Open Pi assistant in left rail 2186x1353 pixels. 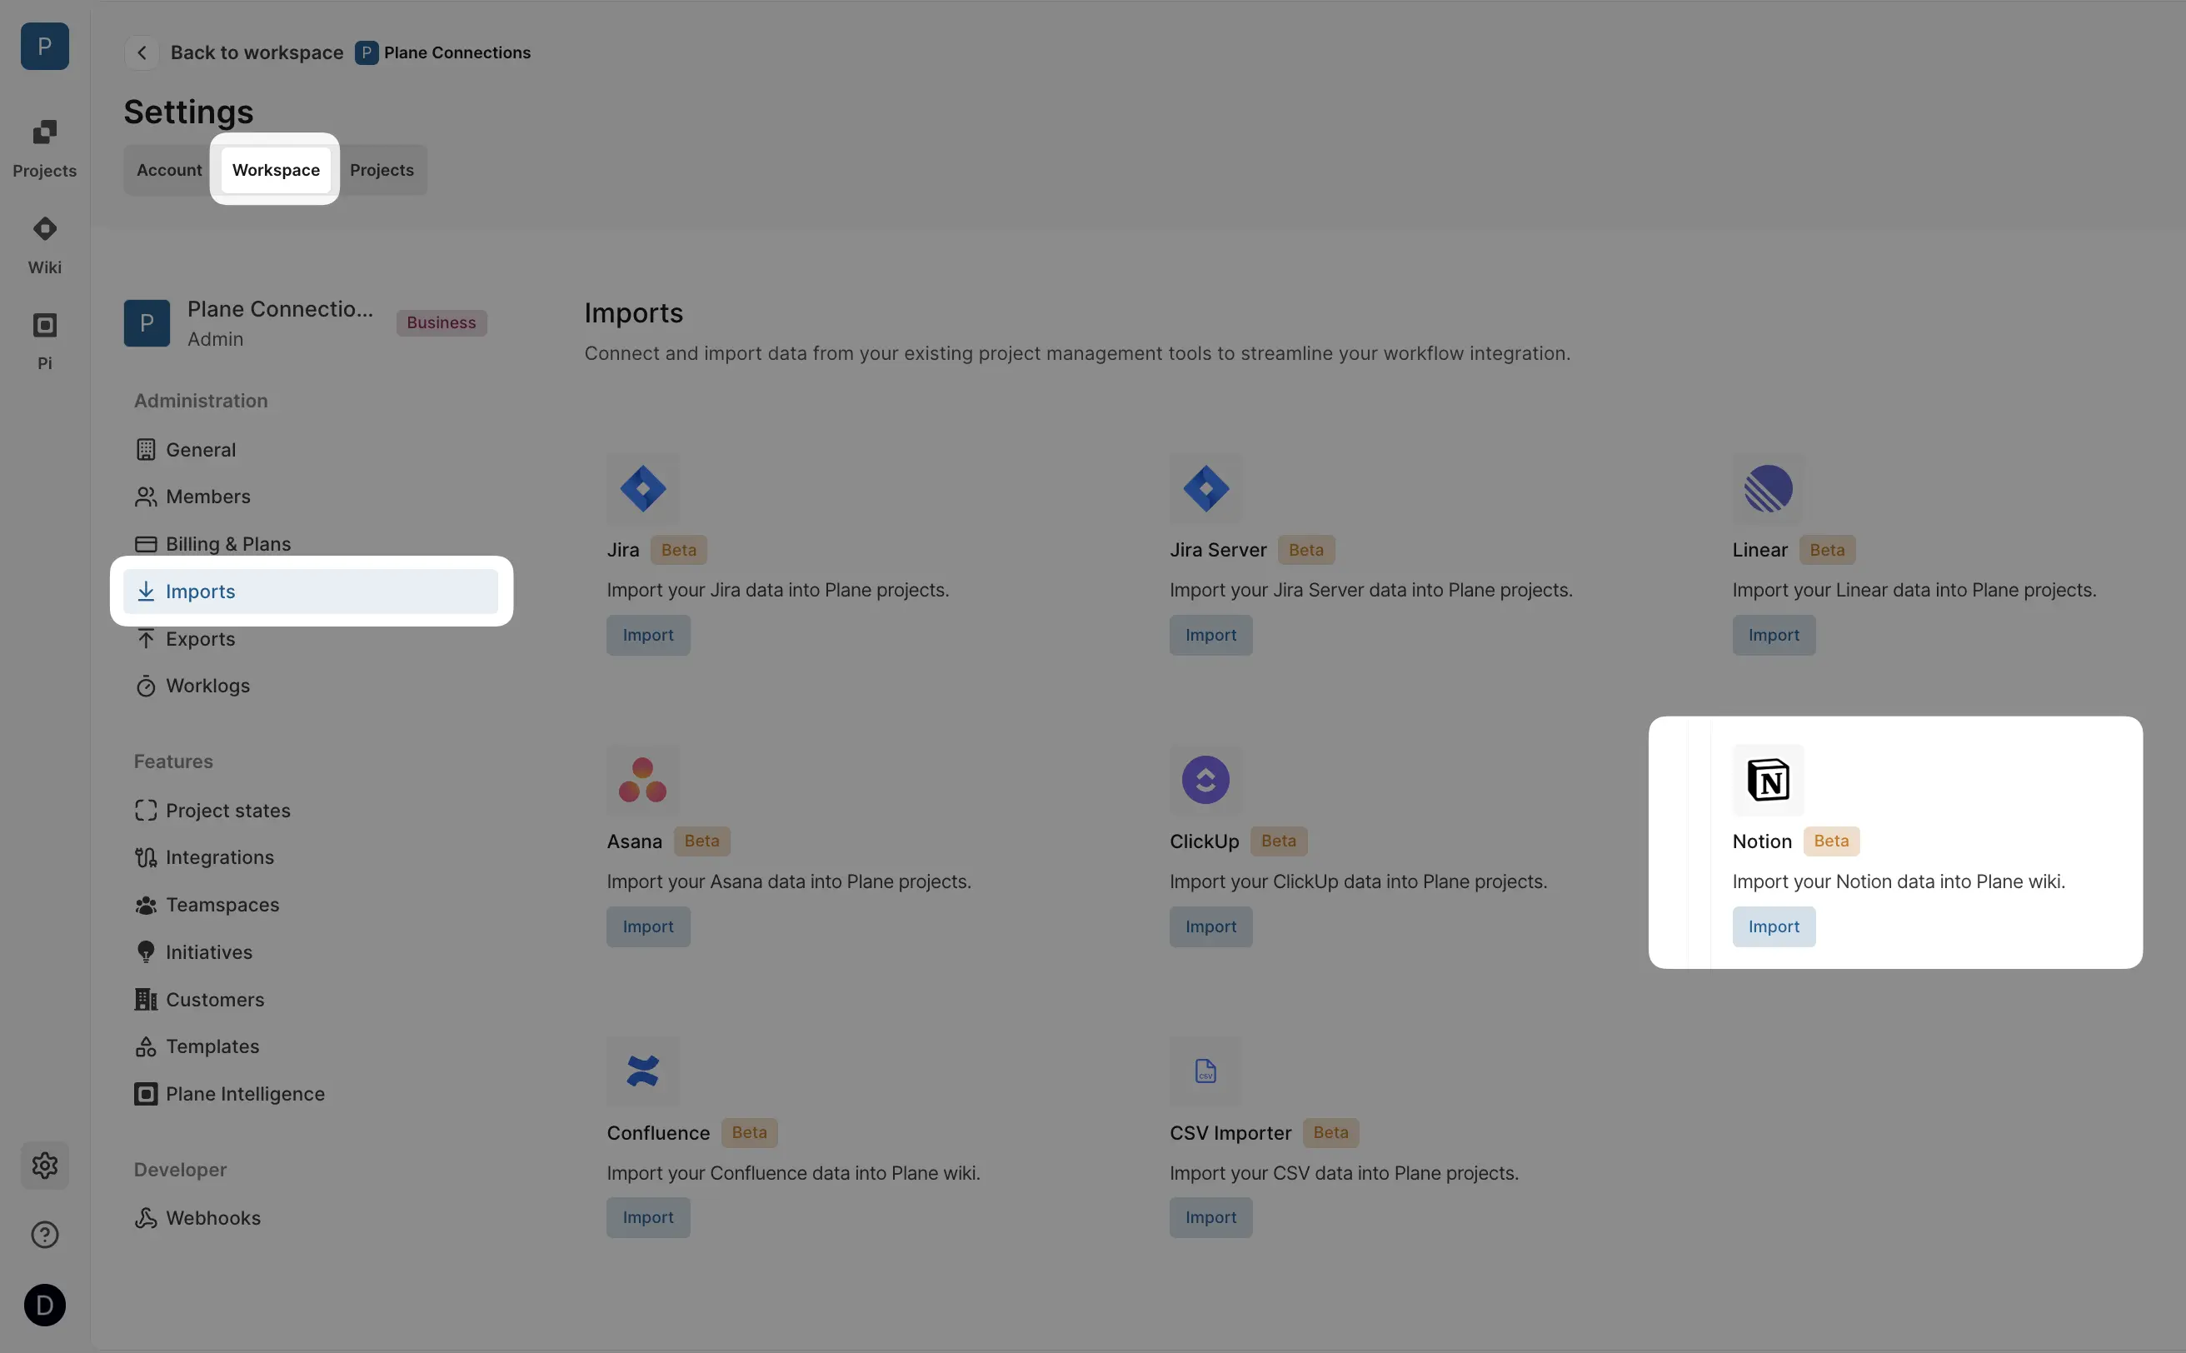coord(45,341)
